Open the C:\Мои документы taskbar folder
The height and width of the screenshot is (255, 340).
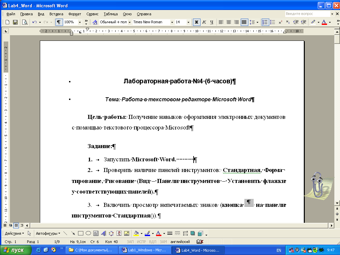tap(92, 250)
